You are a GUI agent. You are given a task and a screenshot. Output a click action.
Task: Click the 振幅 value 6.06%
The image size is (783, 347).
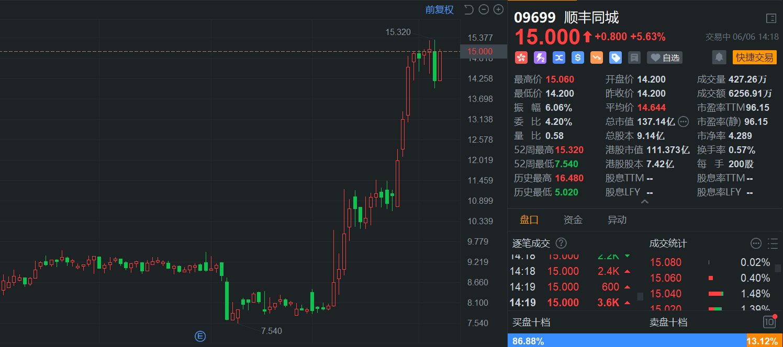click(558, 108)
